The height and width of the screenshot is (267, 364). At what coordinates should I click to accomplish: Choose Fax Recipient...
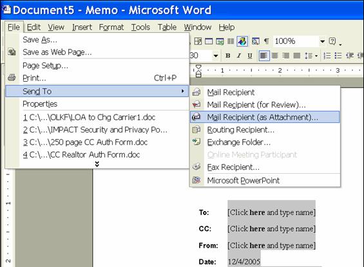click(x=265, y=167)
